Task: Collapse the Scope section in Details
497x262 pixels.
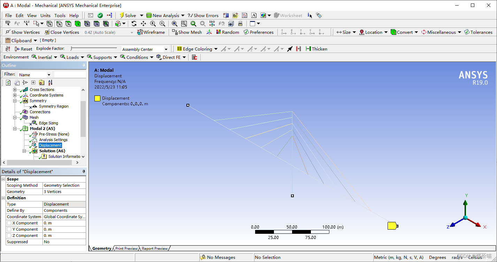Action: [3, 179]
